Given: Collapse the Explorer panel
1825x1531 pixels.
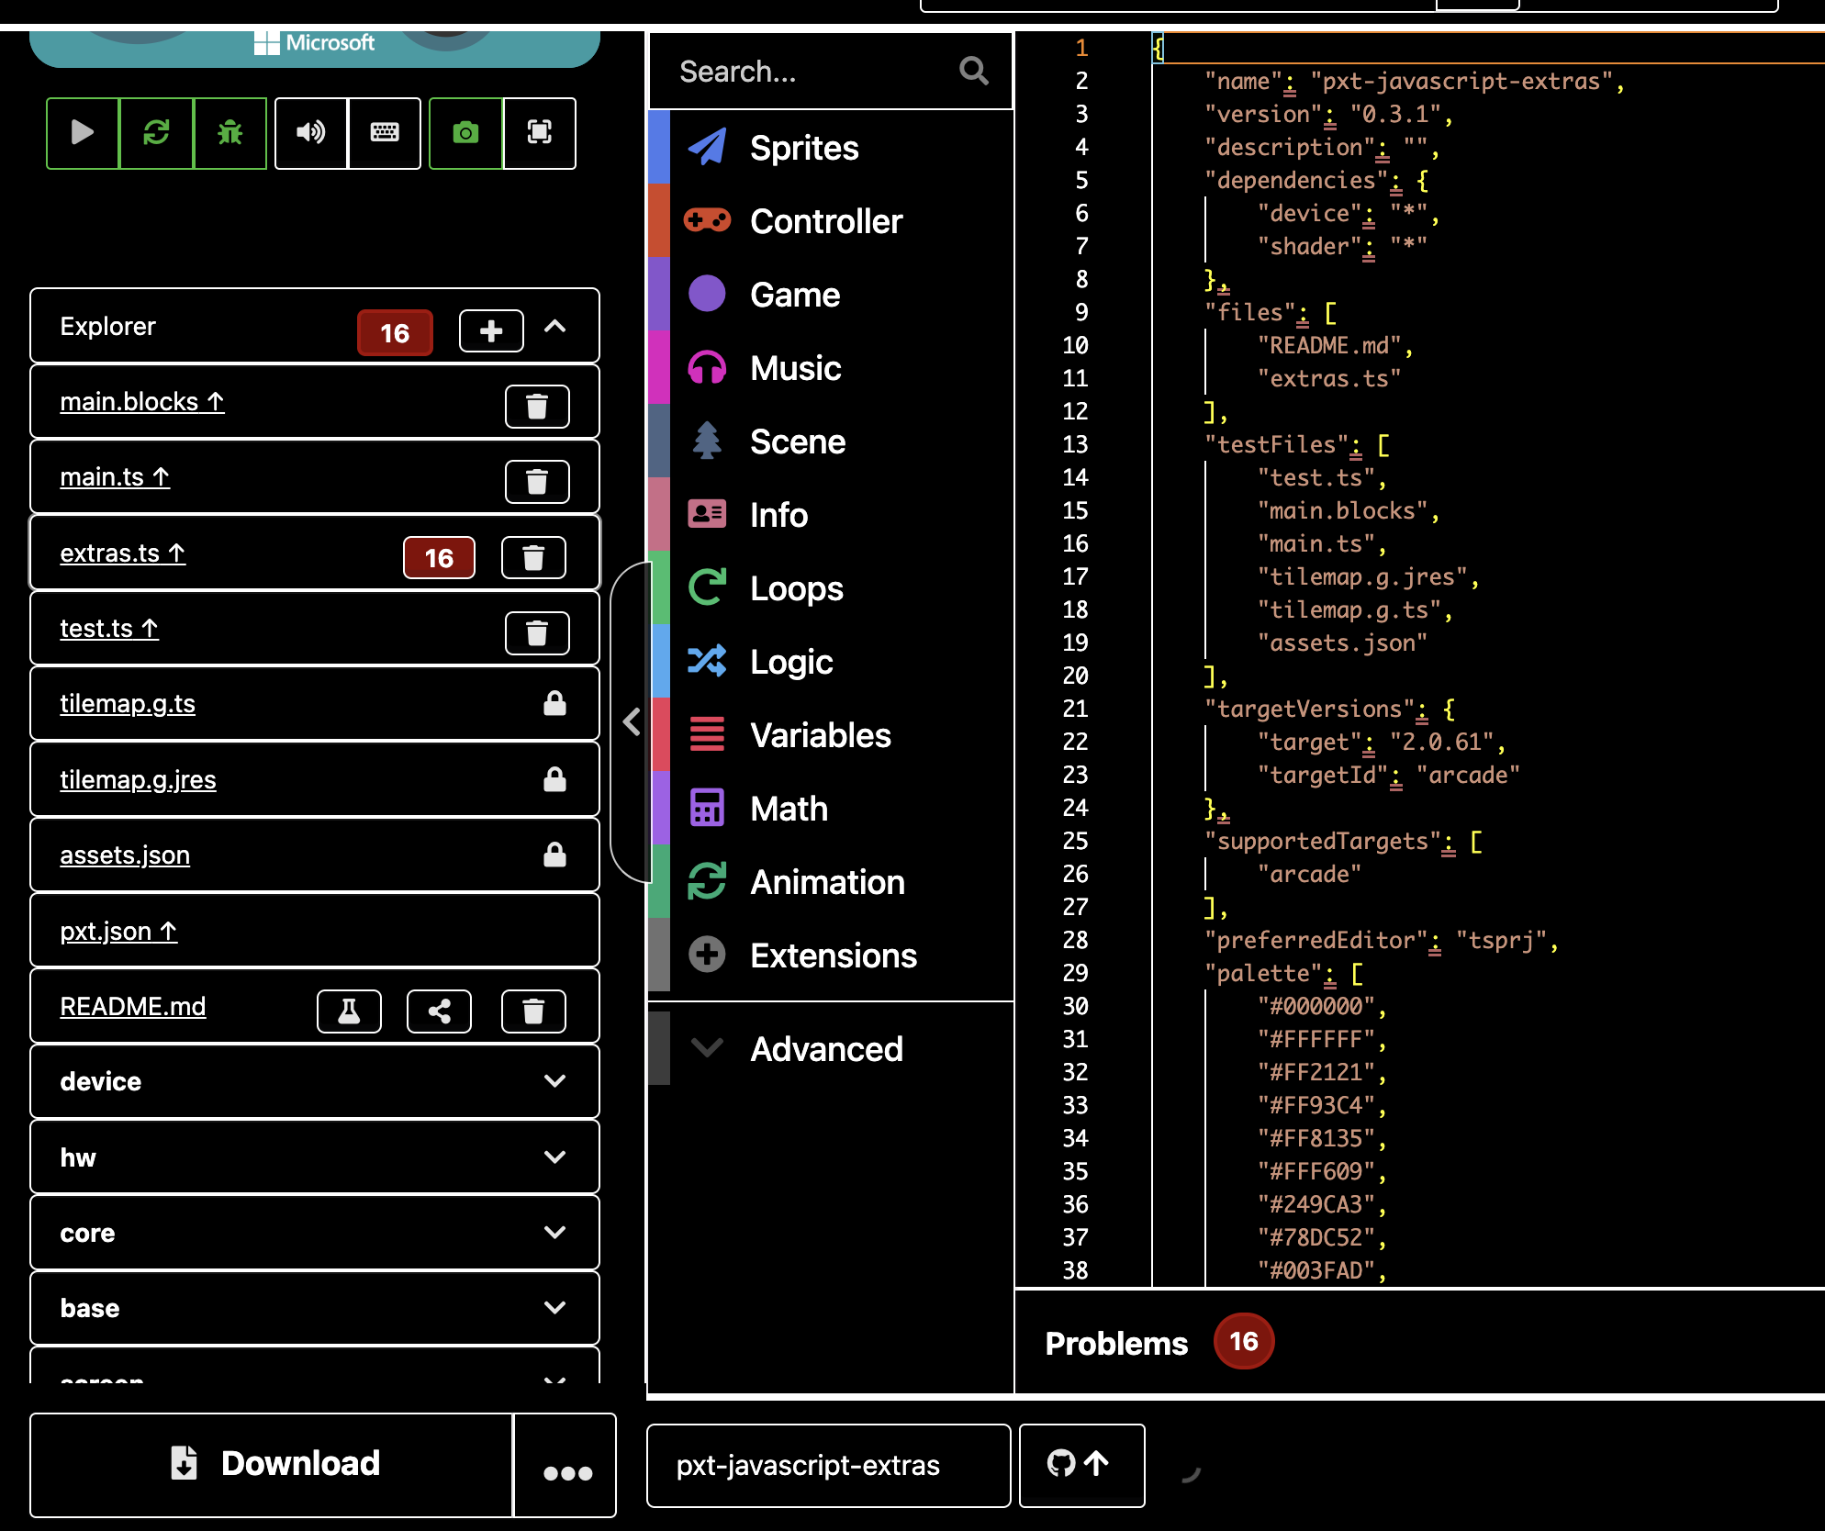Looking at the screenshot, I should tap(554, 327).
